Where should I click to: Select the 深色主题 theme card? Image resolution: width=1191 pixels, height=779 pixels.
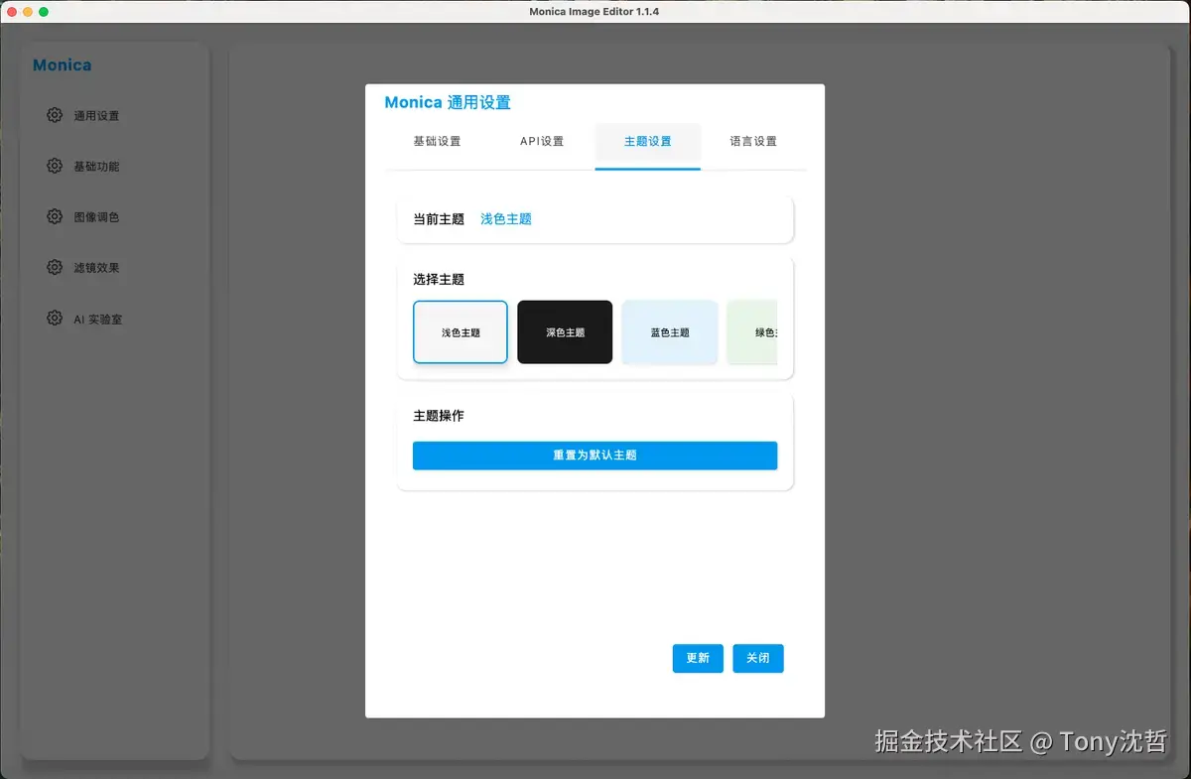pyautogui.click(x=565, y=332)
